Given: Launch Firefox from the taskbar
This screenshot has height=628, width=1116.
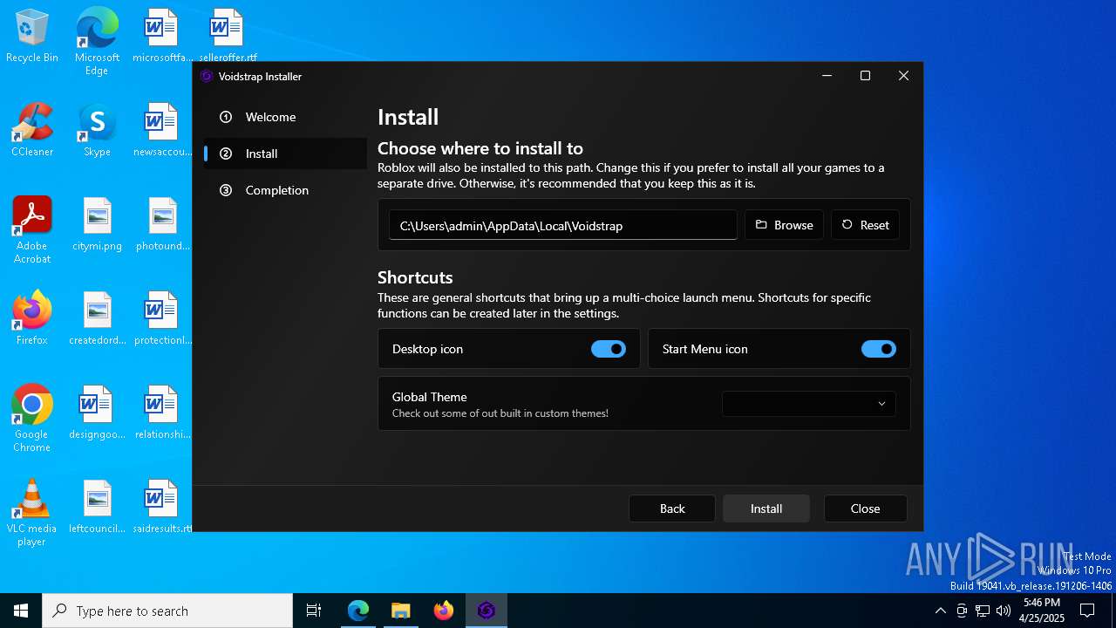Looking at the screenshot, I should click(x=444, y=611).
